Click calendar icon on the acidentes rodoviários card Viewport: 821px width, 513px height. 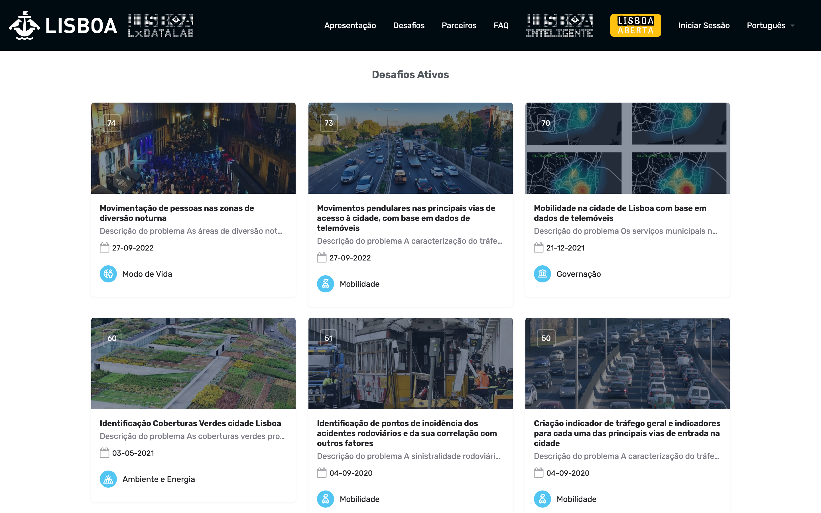[x=322, y=473]
